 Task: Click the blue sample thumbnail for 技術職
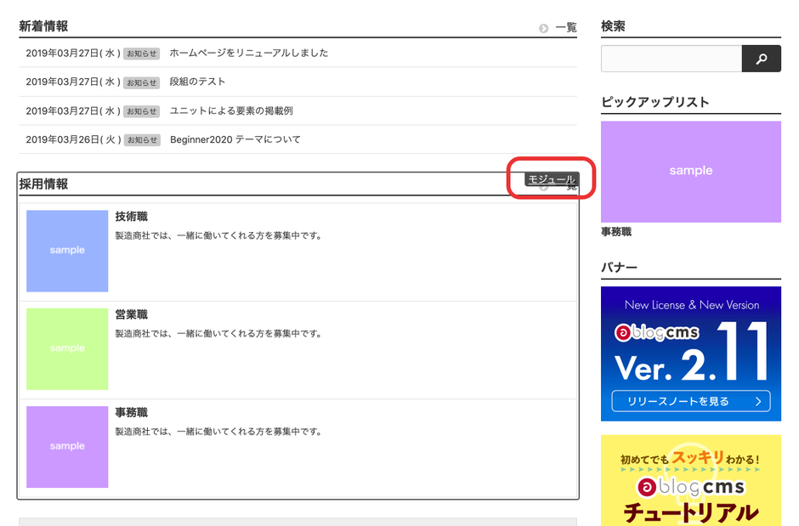coord(67,251)
